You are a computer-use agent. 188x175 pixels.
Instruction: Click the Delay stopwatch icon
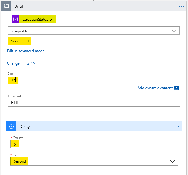click(11, 126)
